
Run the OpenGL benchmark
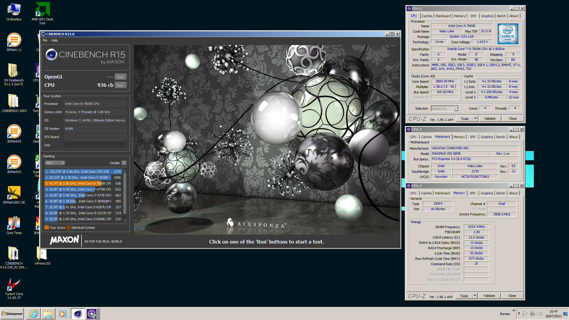[x=120, y=77]
